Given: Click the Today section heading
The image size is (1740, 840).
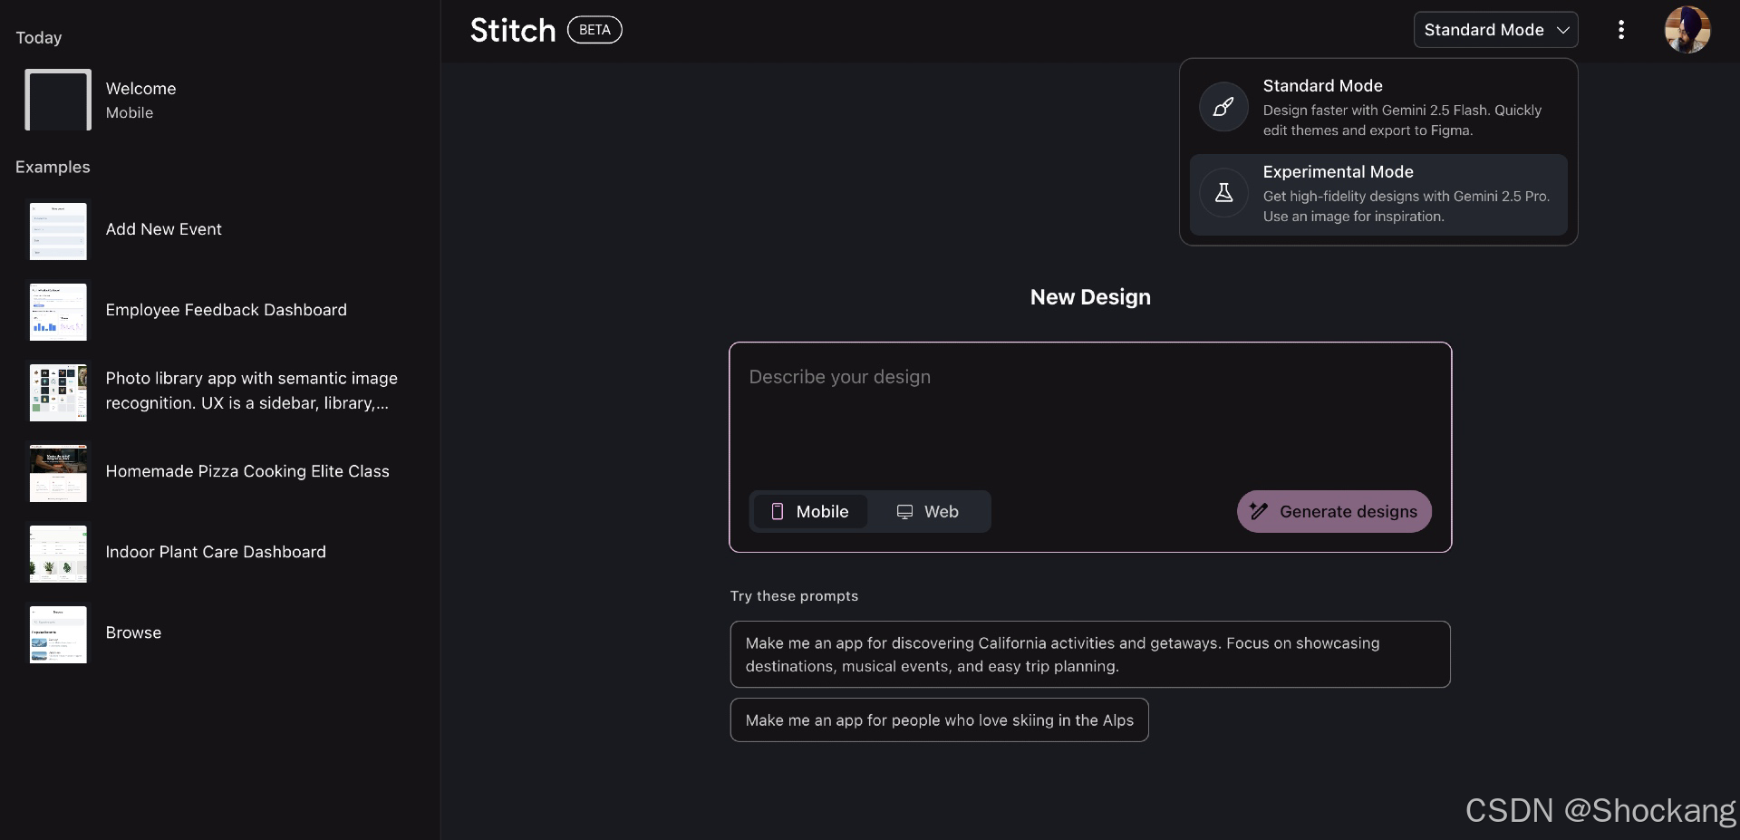Looking at the screenshot, I should coord(39,38).
